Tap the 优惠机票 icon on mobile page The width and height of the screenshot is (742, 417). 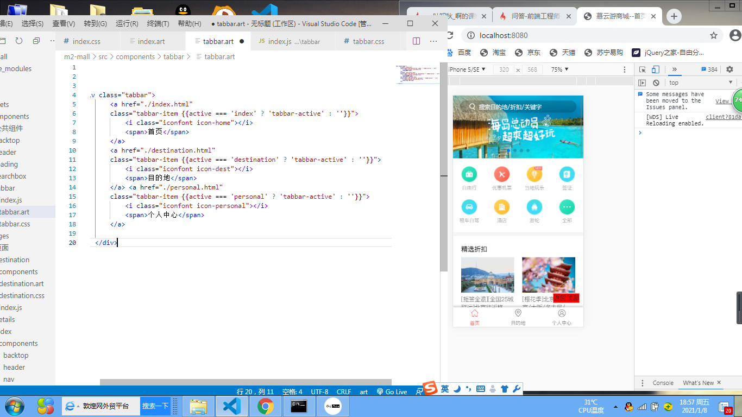pyautogui.click(x=502, y=174)
